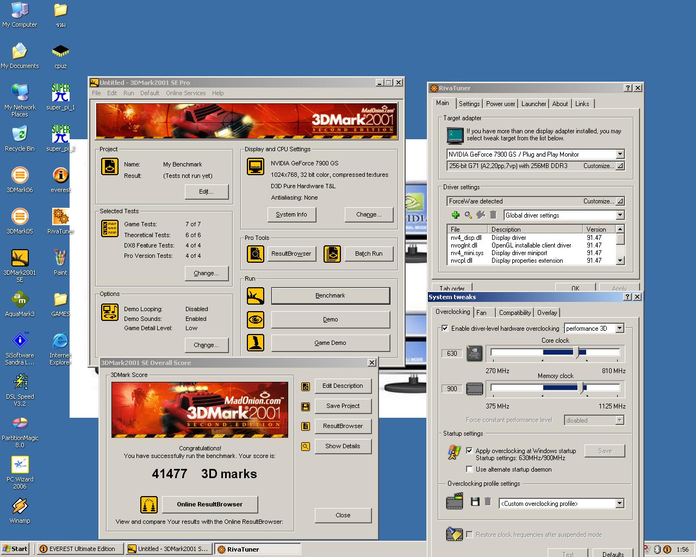Switch to the Power user tab in RivaTuner
This screenshot has height=557, width=696.
pyautogui.click(x=500, y=103)
